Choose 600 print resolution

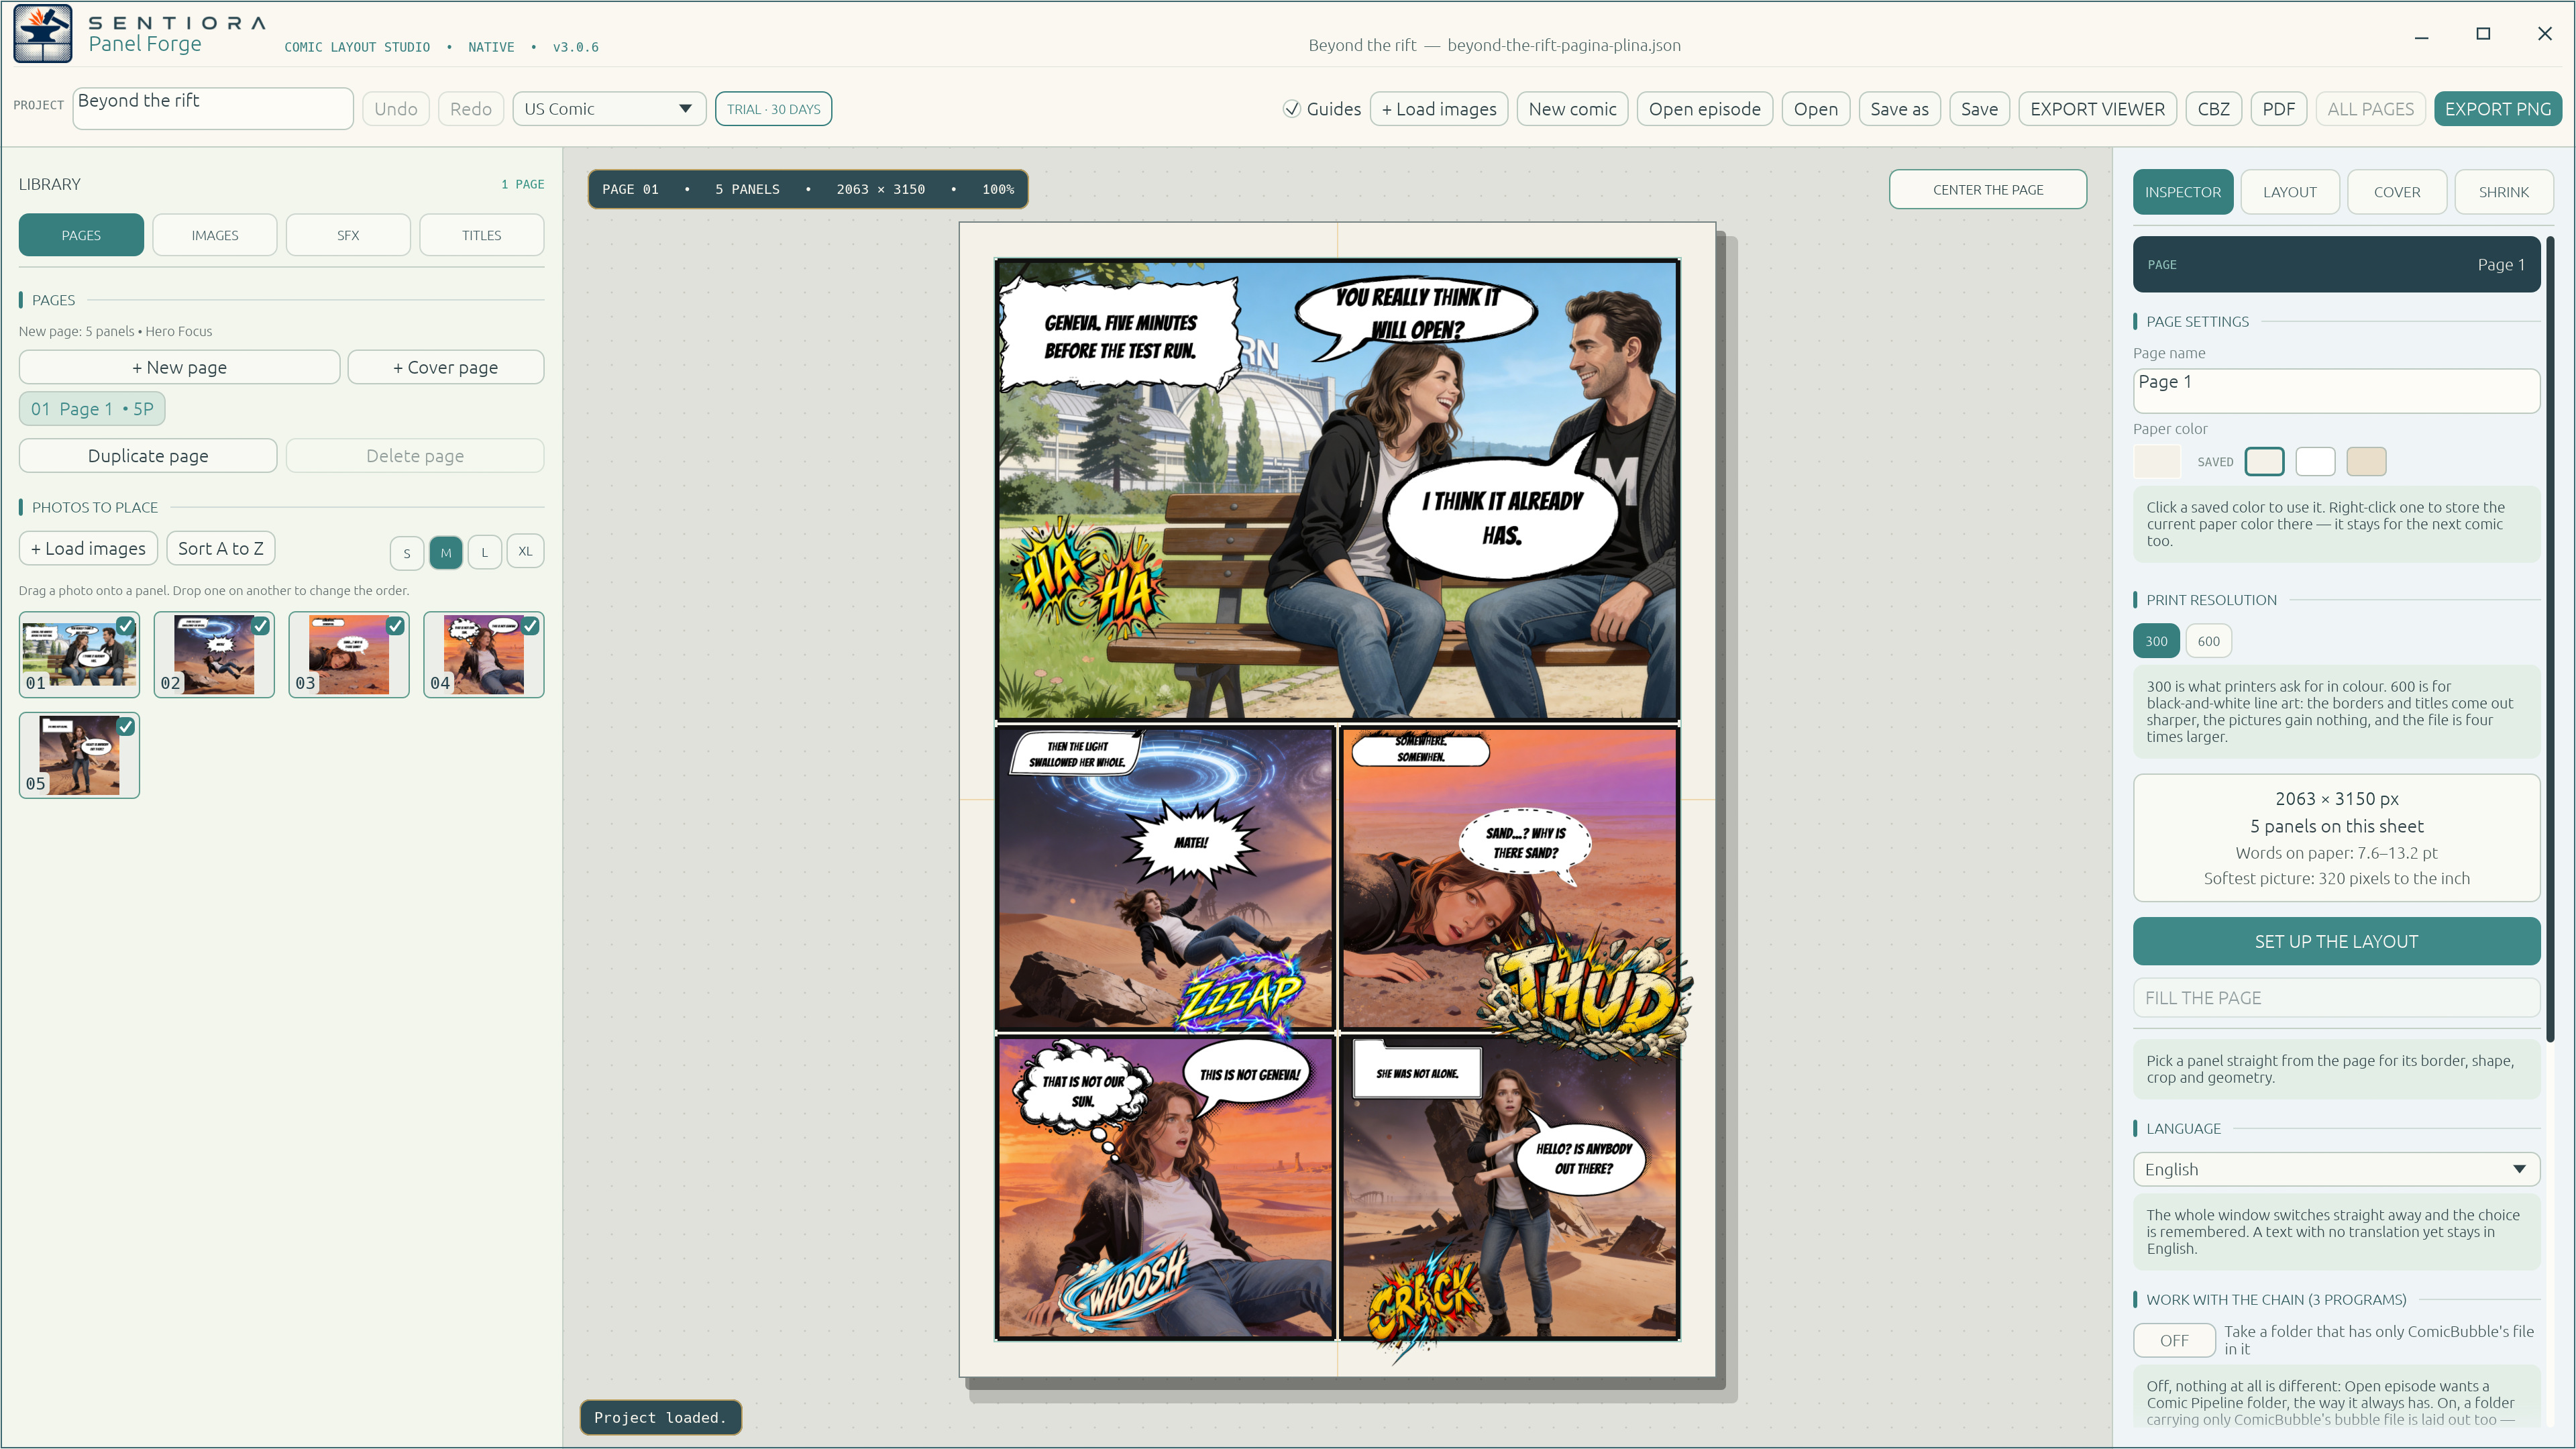(x=2208, y=641)
